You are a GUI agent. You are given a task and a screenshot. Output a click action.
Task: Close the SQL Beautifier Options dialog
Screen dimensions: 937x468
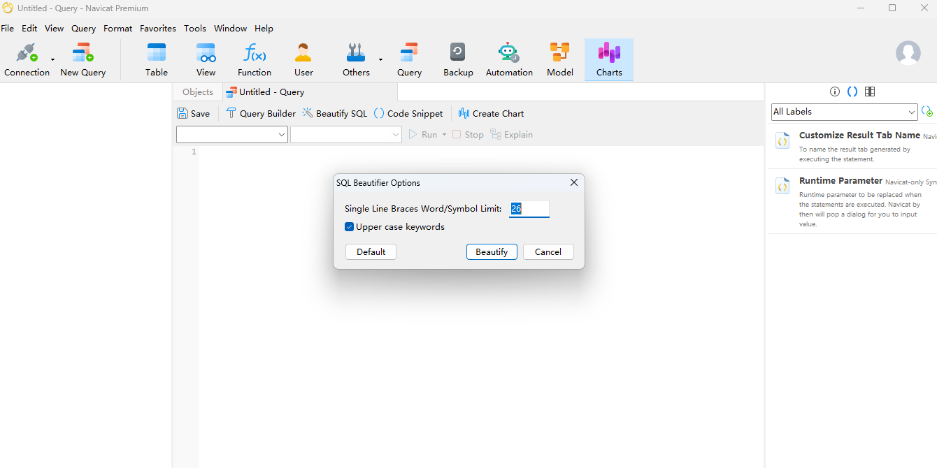[574, 182]
